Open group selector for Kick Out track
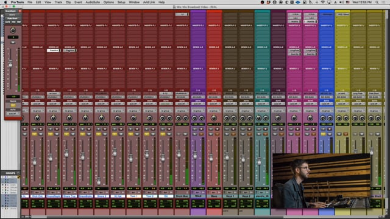 coord(37,111)
